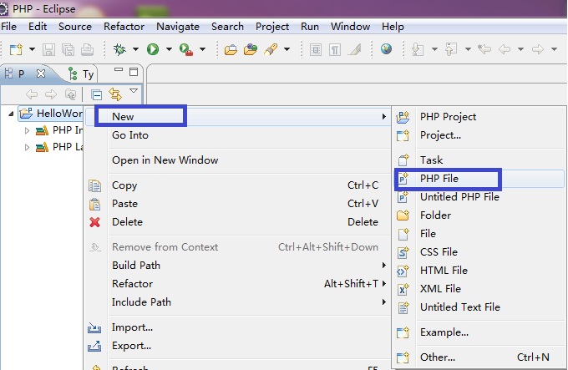Select XML File in New submenu
The image size is (568, 370).
click(479, 289)
